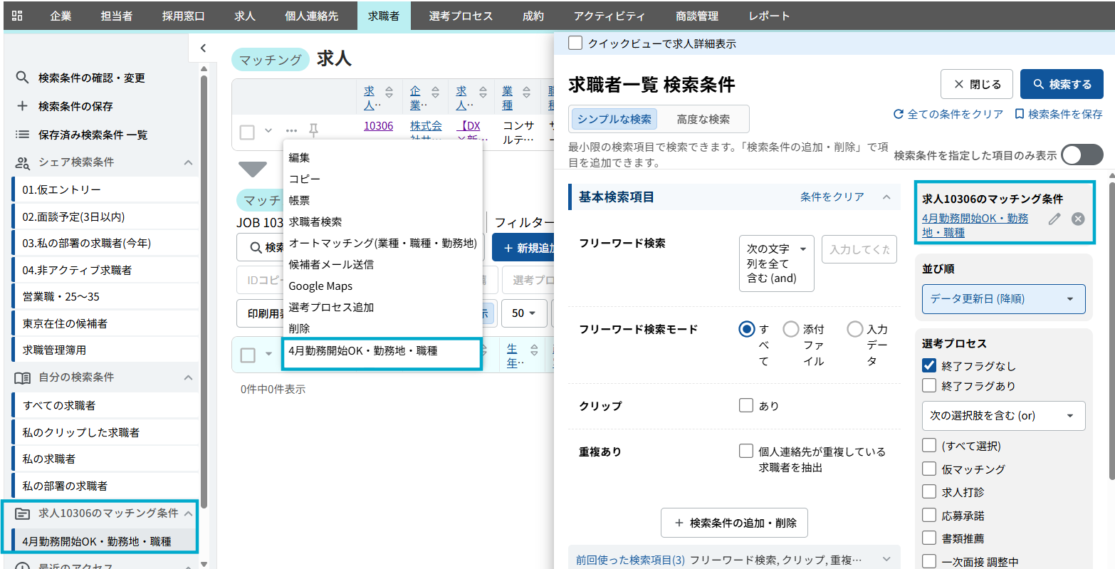Click 全ての条件をクリア link
The width and height of the screenshot is (1115, 569).
point(948,114)
